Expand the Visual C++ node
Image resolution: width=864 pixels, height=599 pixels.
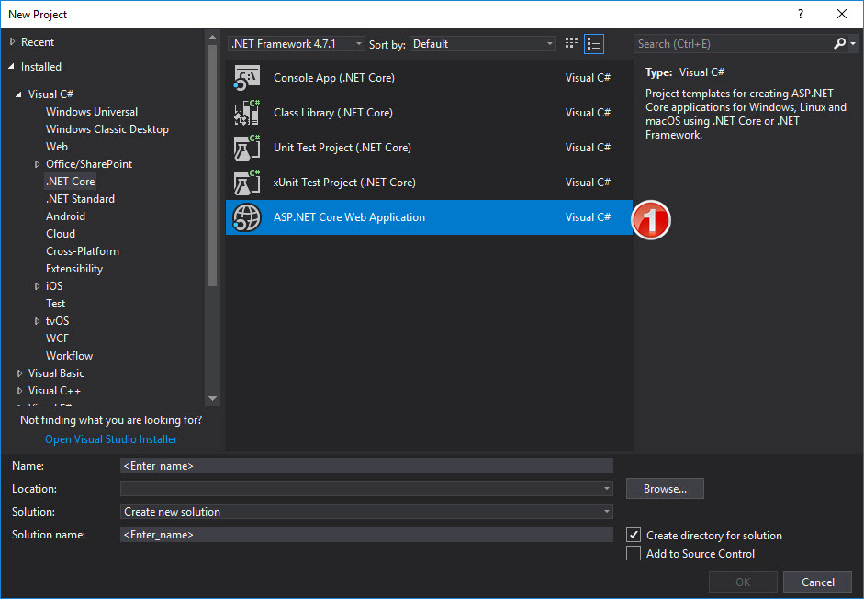tap(19, 391)
